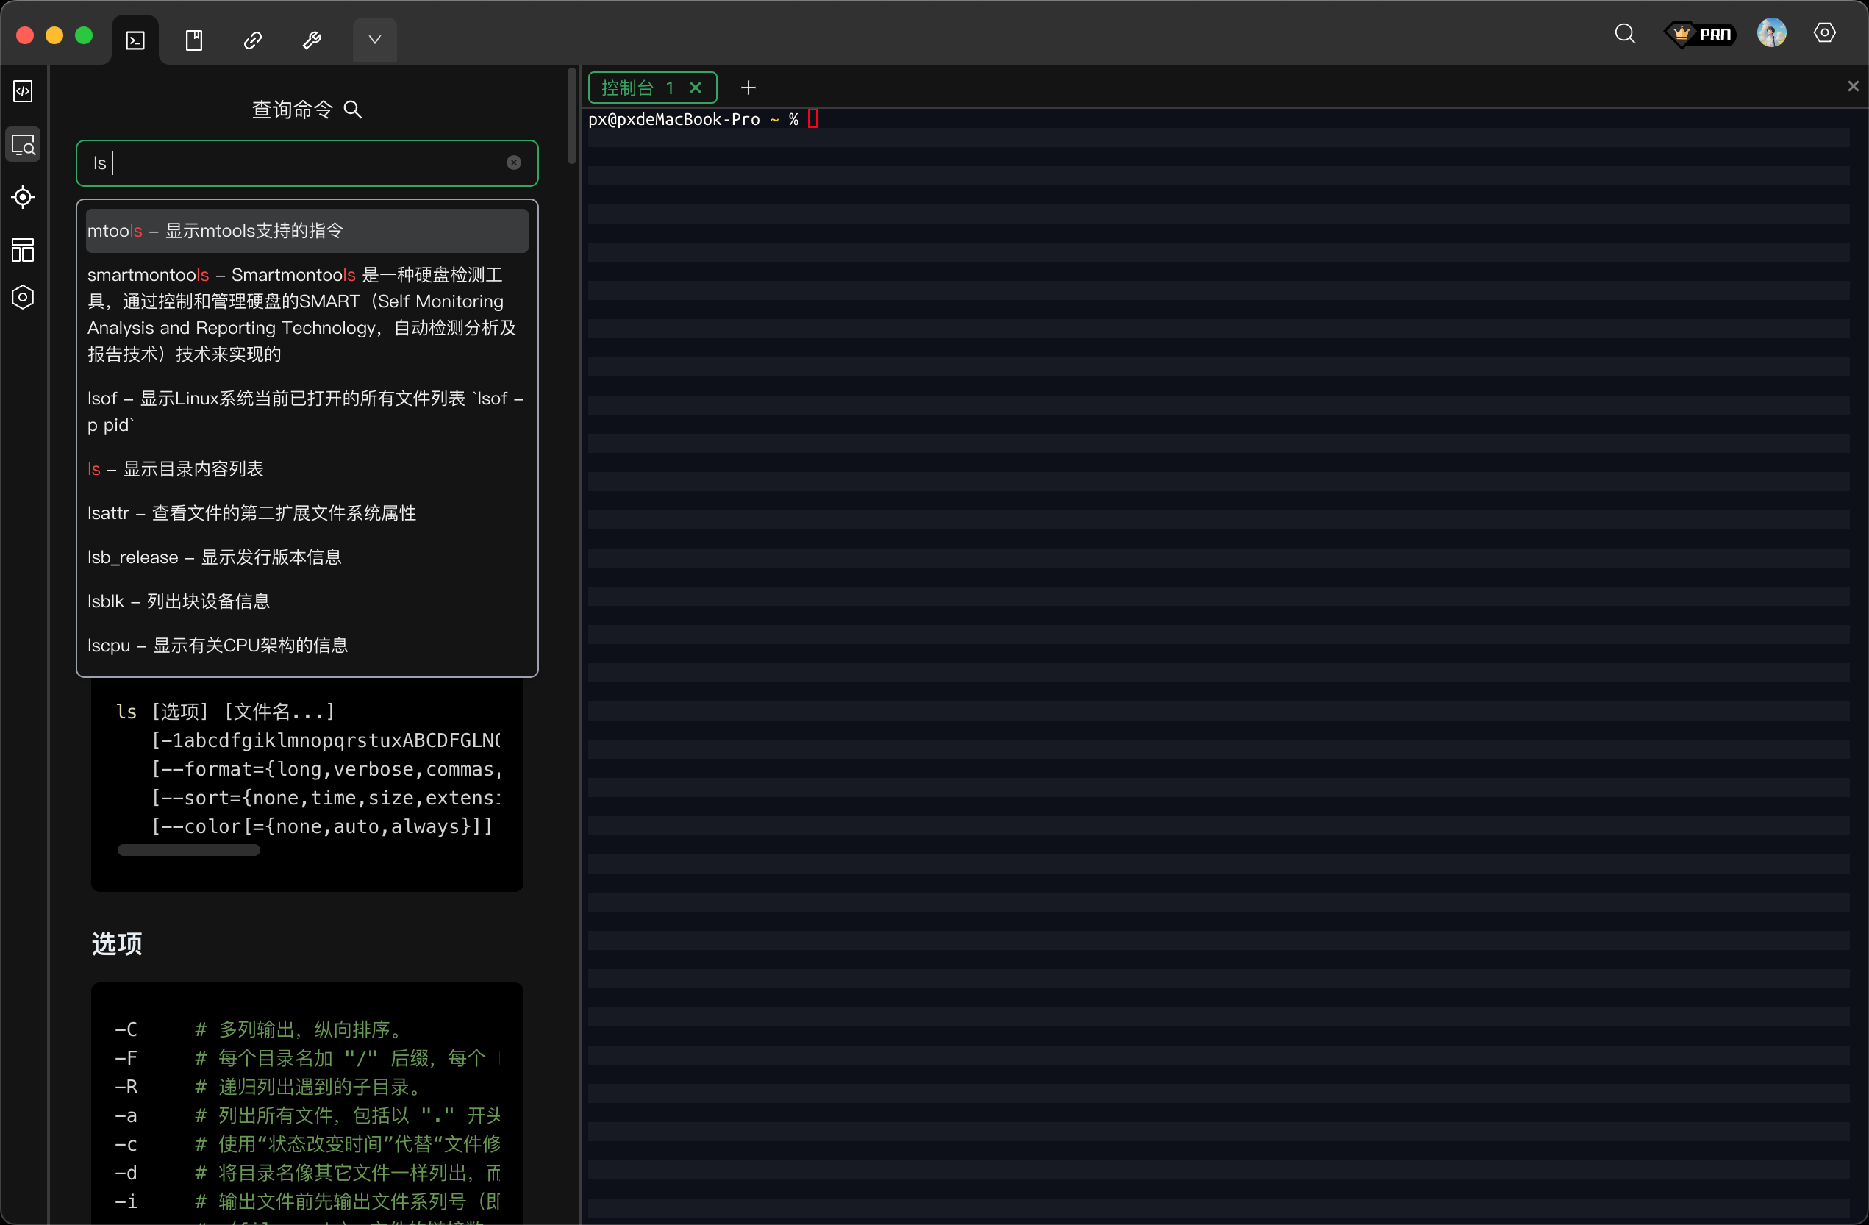Open the search magnifier at top right
The width and height of the screenshot is (1869, 1225).
click(x=1625, y=34)
